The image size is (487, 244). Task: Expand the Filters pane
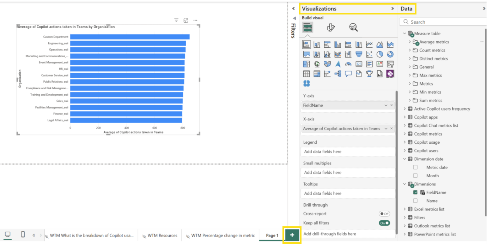pyautogui.click(x=293, y=30)
